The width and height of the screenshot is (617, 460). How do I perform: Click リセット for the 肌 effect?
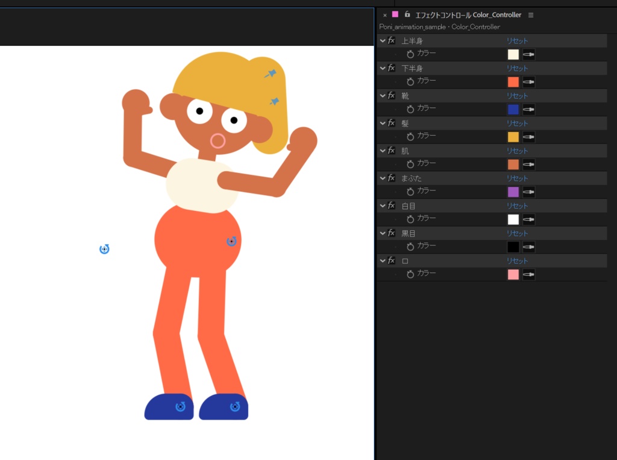[517, 151]
